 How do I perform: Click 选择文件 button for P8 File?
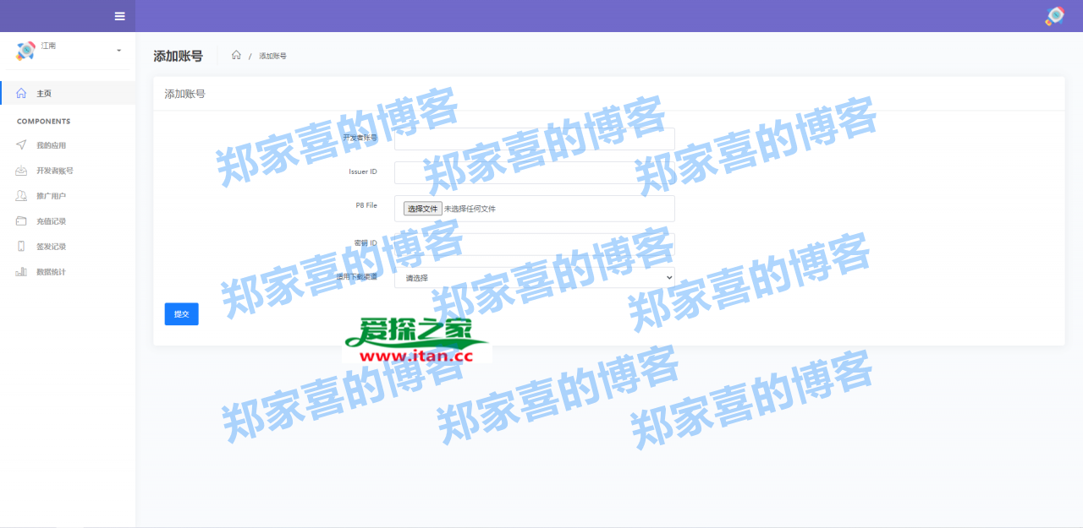[422, 209]
